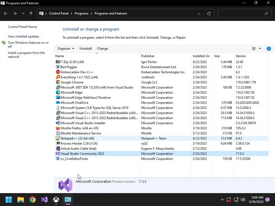Click the Google Chrome icon in program list
This screenshot has height=206, width=275.
click(x=58, y=82)
